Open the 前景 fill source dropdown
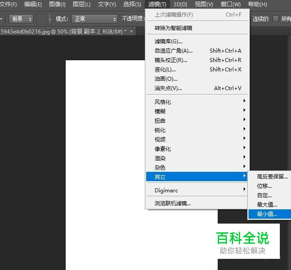The image size is (291, 270). 21,19
